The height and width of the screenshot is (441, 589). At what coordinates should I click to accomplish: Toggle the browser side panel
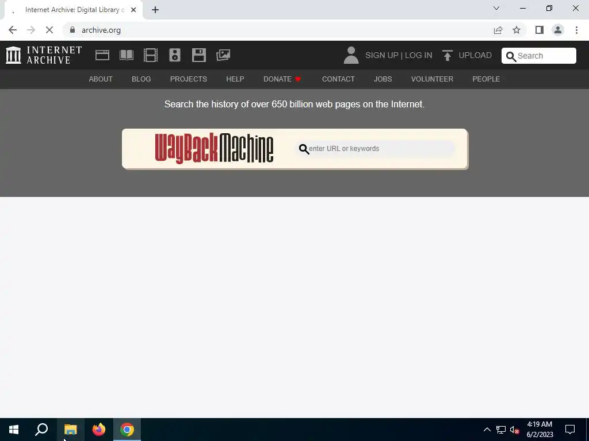(540, 30)
